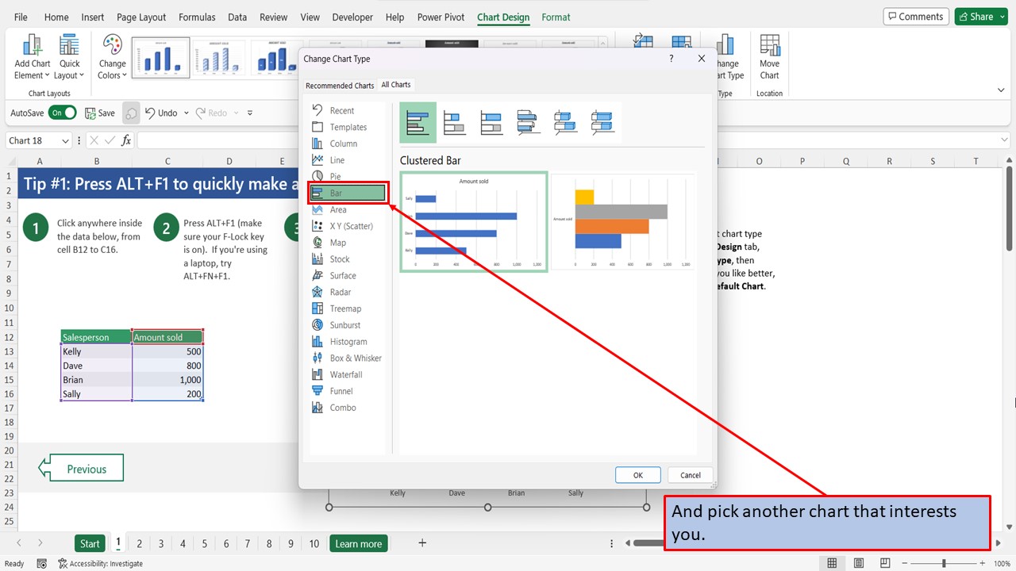Click the Comments button
1016x571 pixels.
pos(916,17)
